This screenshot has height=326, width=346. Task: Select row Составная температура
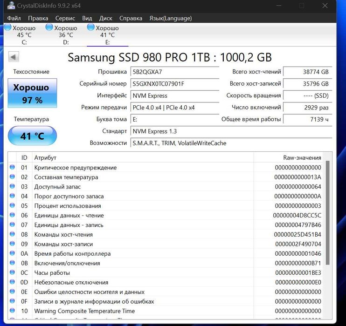pyautogui.click(x=166, y=177)
